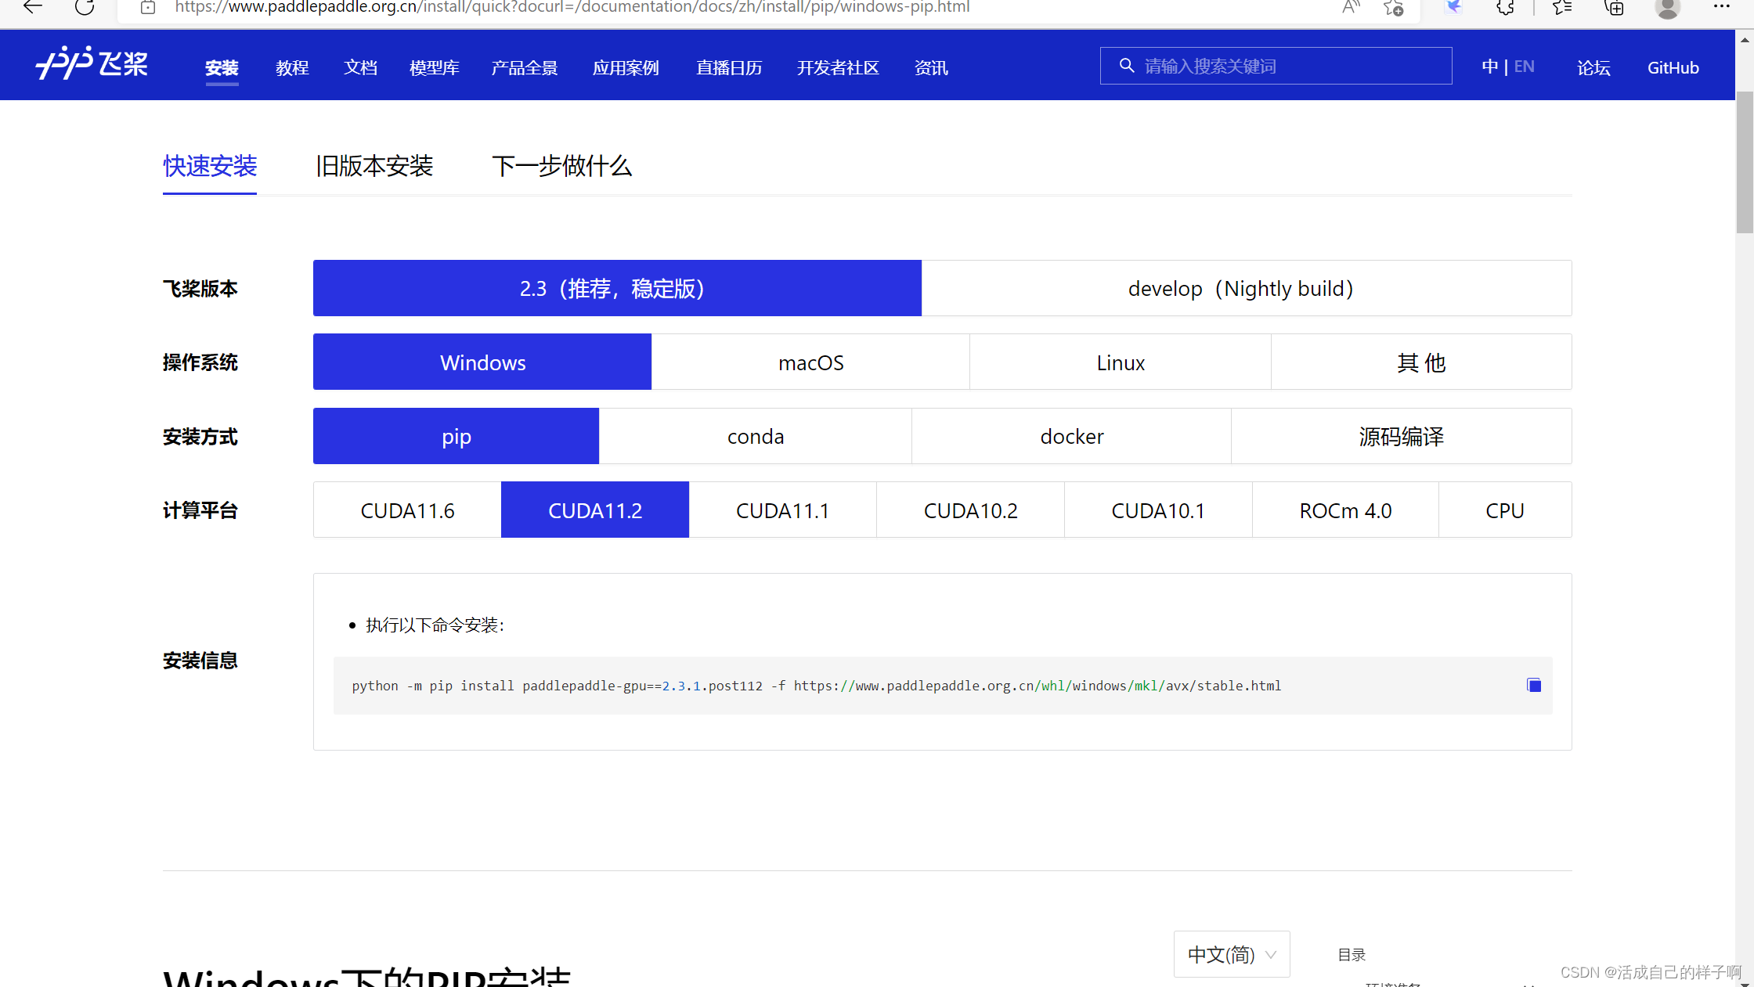
Task: Open the 模型库 navigation menu
Action: (x=434, y=68)
